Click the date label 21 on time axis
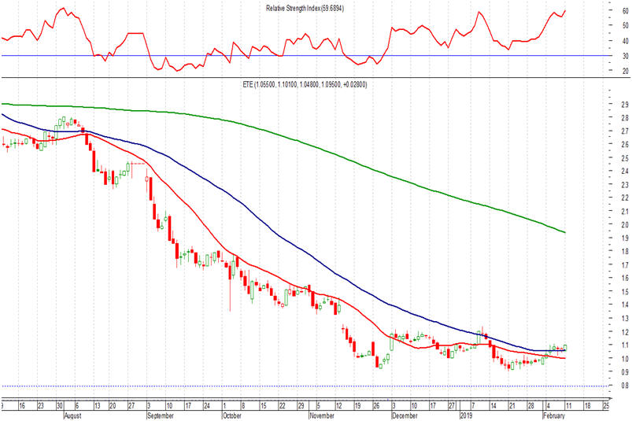The image size is (632, 421). tap(512, 406)
